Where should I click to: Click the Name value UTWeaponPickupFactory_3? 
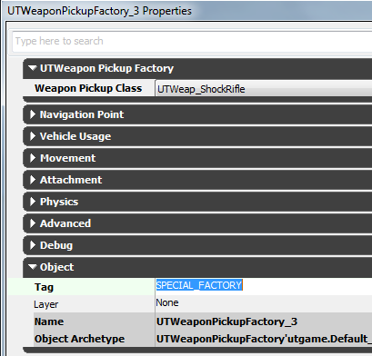pos(226,321)
